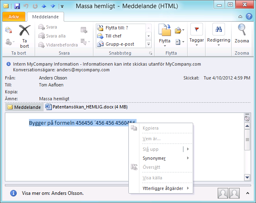Click the previous item blue up arrow
The width and height of the screenshot is (256, 203).
coord(43,6)
